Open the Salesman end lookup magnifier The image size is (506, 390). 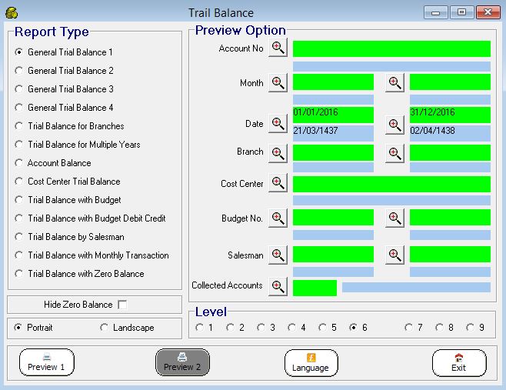click(394, 255)
